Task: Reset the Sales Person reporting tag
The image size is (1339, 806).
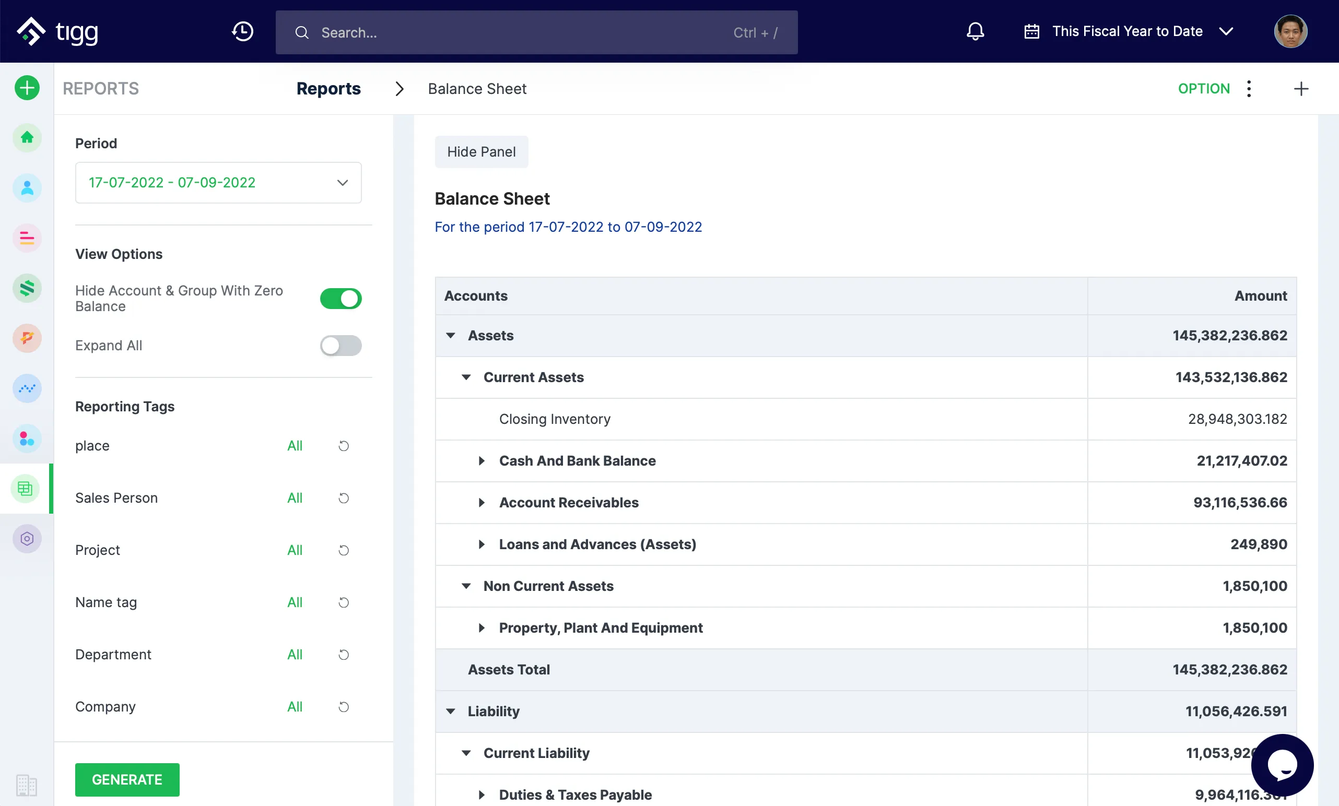Action: [343, 497]
